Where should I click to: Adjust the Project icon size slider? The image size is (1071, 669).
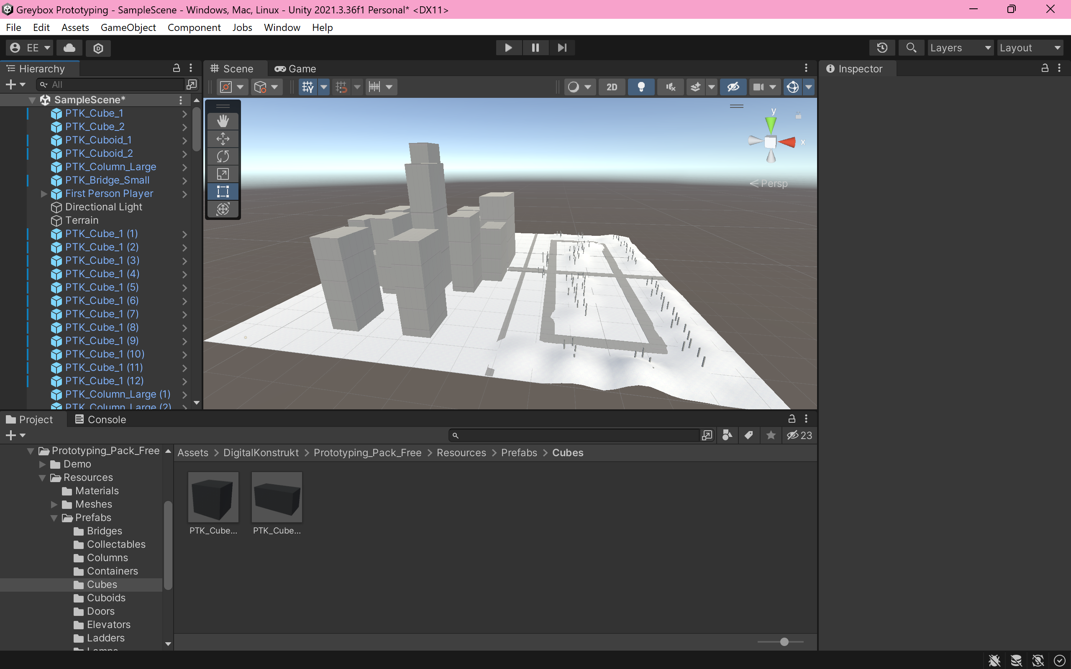coord(784,641)
